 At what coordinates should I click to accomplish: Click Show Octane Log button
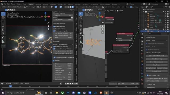coord(157,59)
